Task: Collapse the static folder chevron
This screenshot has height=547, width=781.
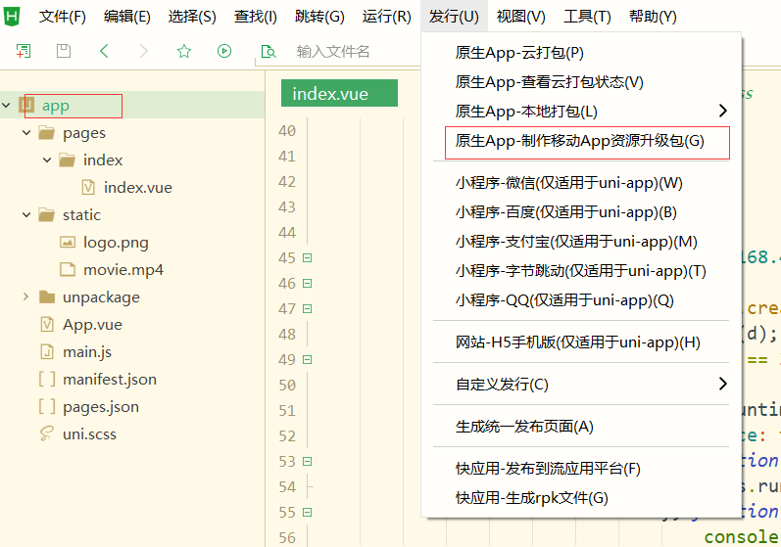Action: click(x=26, y=215)
